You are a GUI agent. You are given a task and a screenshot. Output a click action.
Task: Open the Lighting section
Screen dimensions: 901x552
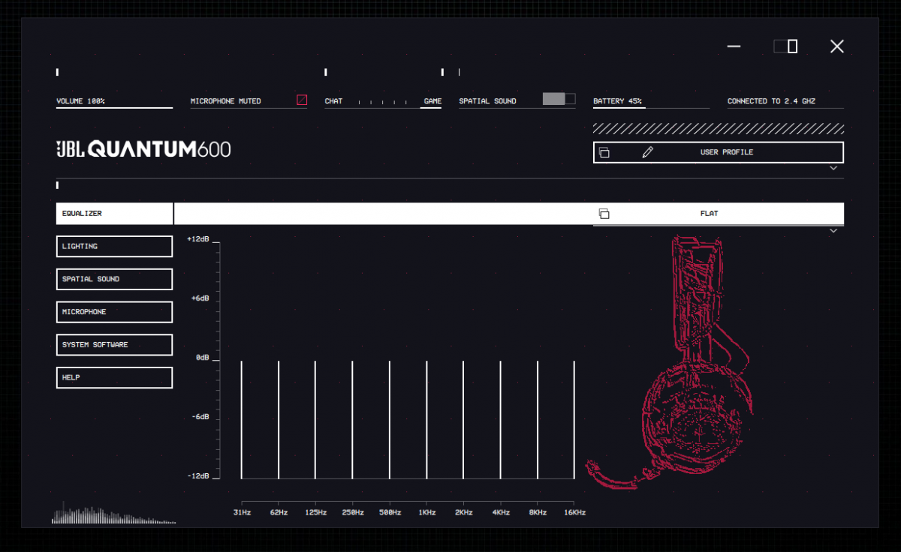(114, 246)
